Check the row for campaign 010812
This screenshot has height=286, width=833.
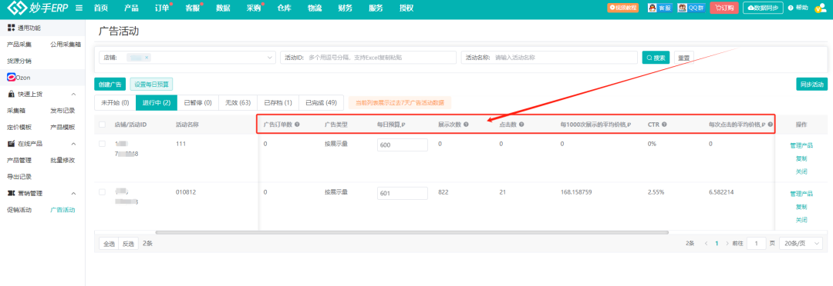102,192
